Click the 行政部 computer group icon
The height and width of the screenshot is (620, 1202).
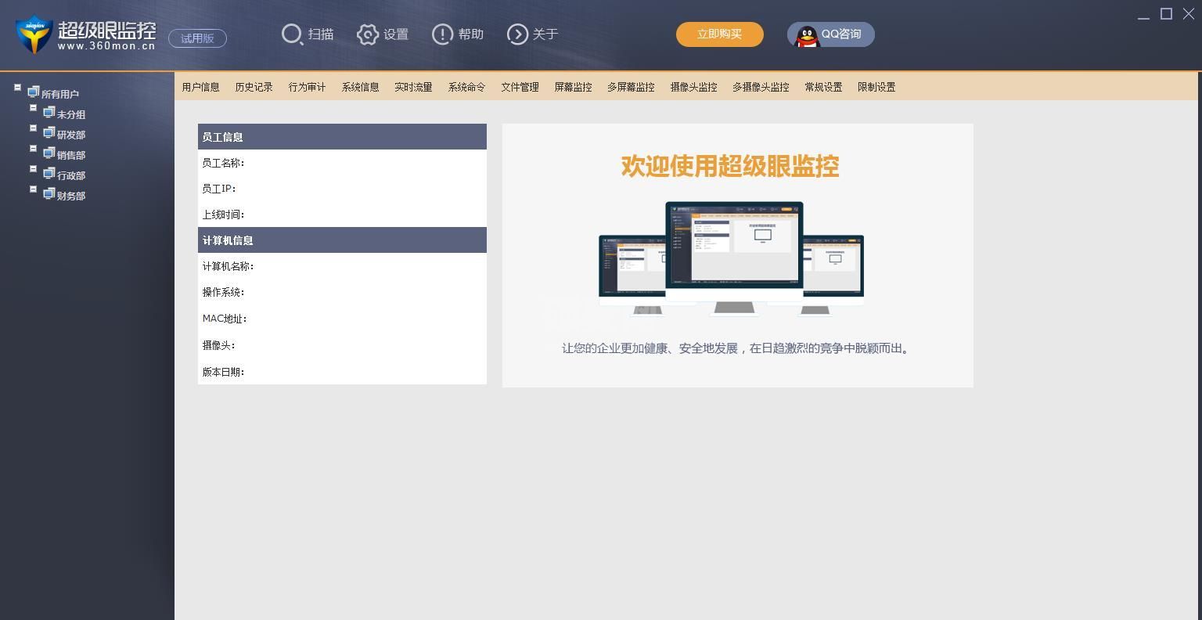(49, 174)
